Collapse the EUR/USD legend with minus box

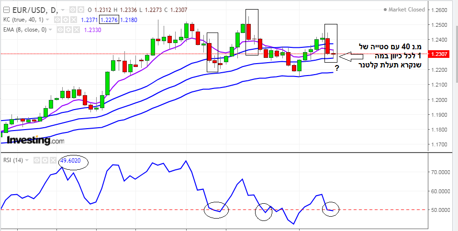[7, 10]
